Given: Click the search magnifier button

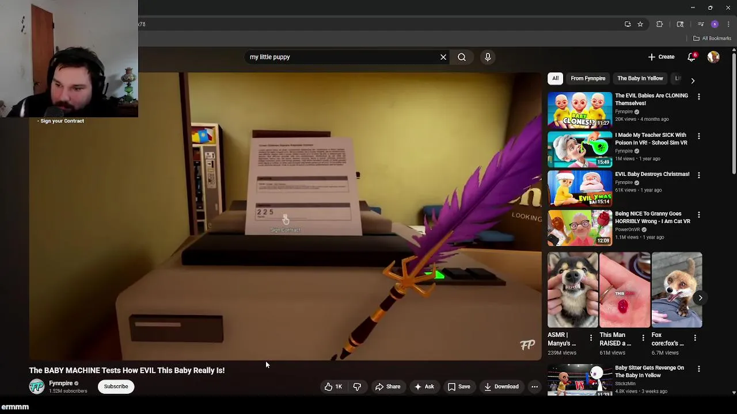Looking at the screenshot, I should click(462, 57).
